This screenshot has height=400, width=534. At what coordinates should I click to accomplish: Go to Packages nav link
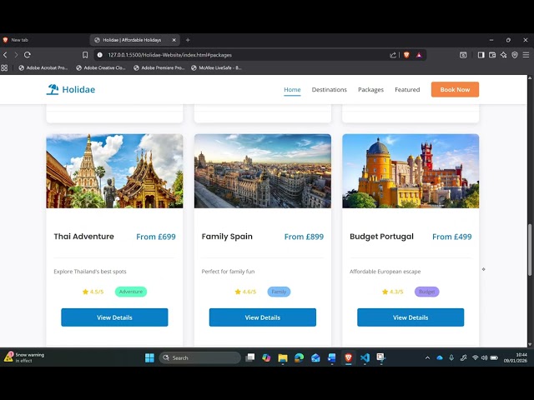370,89
